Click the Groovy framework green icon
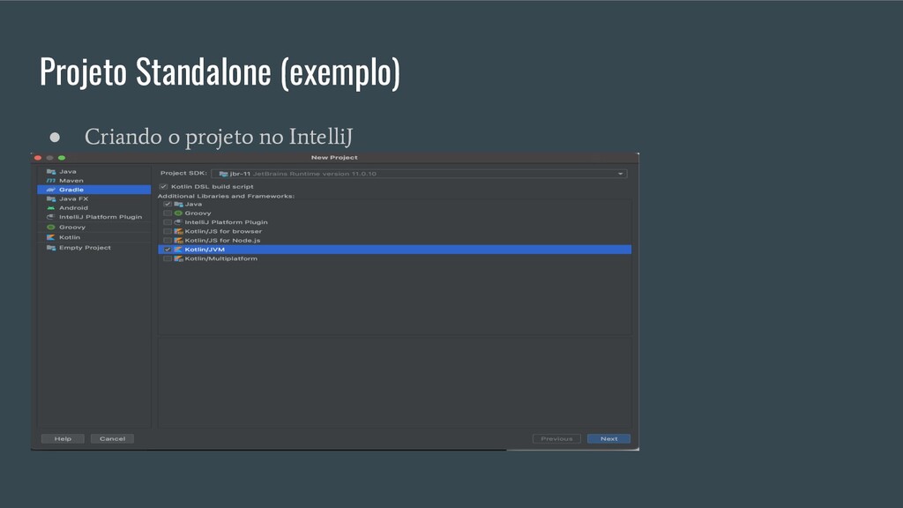Viewport: 903px width, 508px height. coord(178,213)
